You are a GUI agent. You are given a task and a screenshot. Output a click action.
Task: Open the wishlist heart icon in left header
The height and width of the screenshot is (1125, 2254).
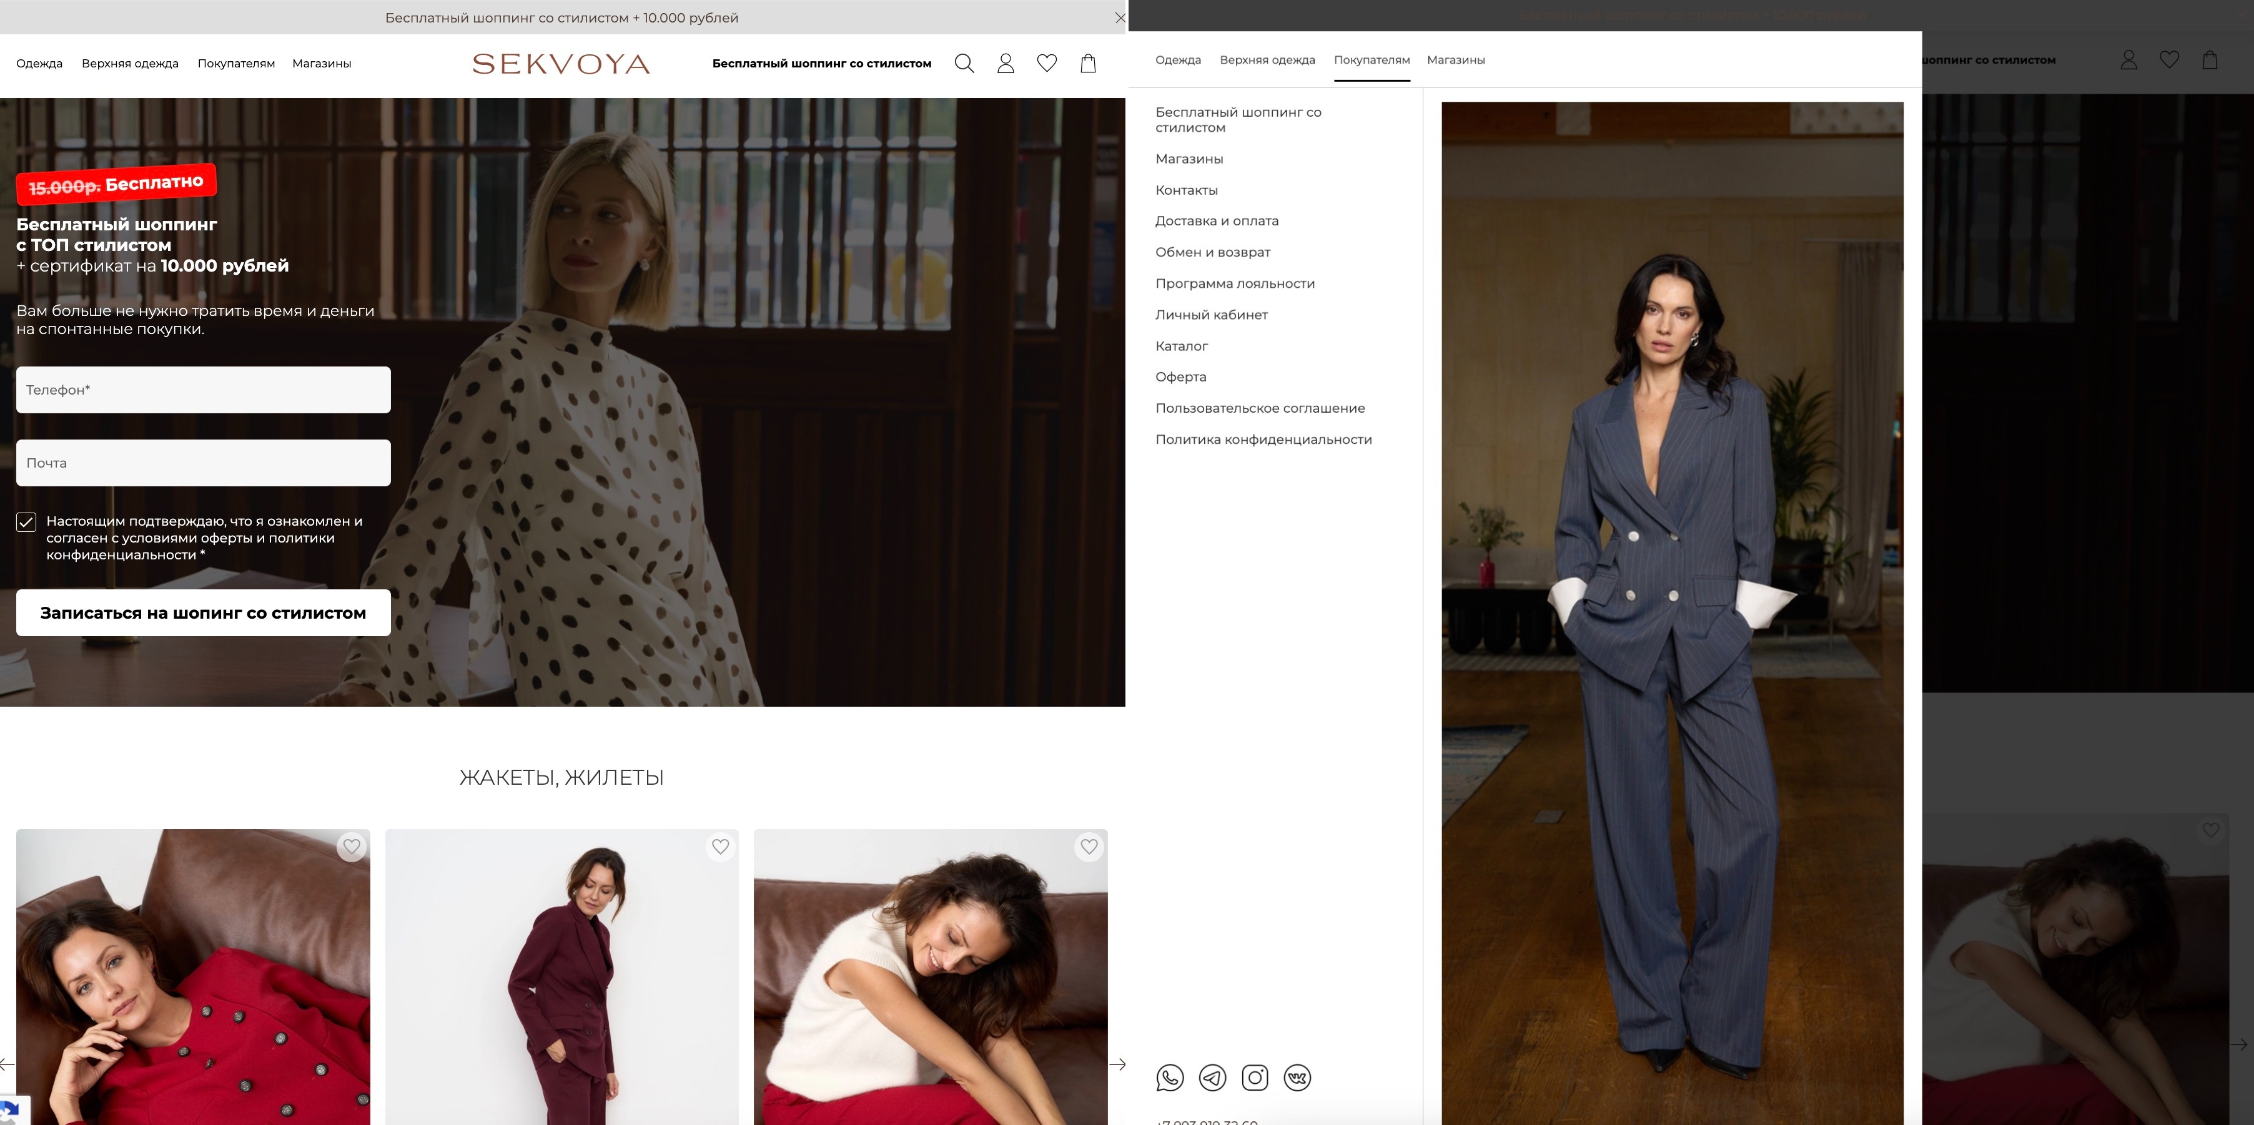pos(1047,63)
